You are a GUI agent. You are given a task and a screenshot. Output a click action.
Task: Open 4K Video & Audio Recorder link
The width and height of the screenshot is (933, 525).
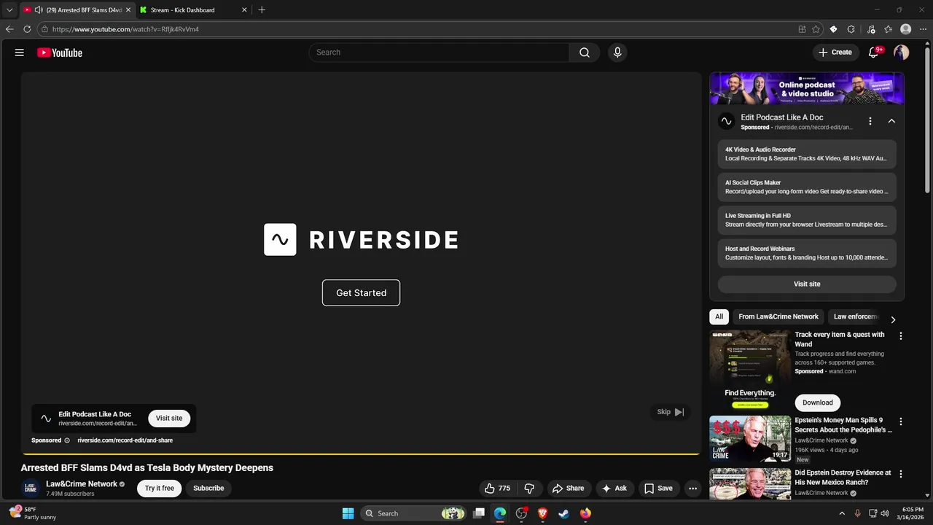807,154
